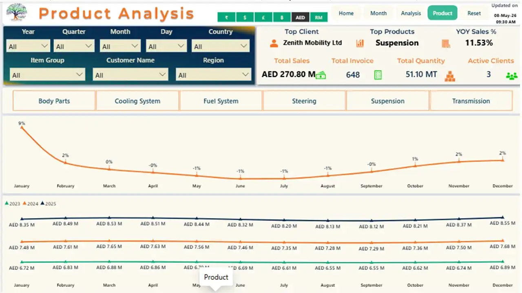522x293 pixels.
Task: Click the AED 7.68 M December label
Action: point(502,247)
